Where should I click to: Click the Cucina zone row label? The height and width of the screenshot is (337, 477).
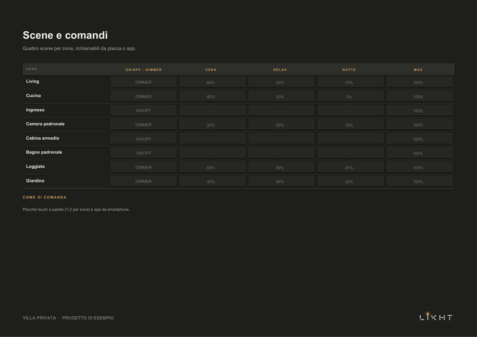[33, 96]
